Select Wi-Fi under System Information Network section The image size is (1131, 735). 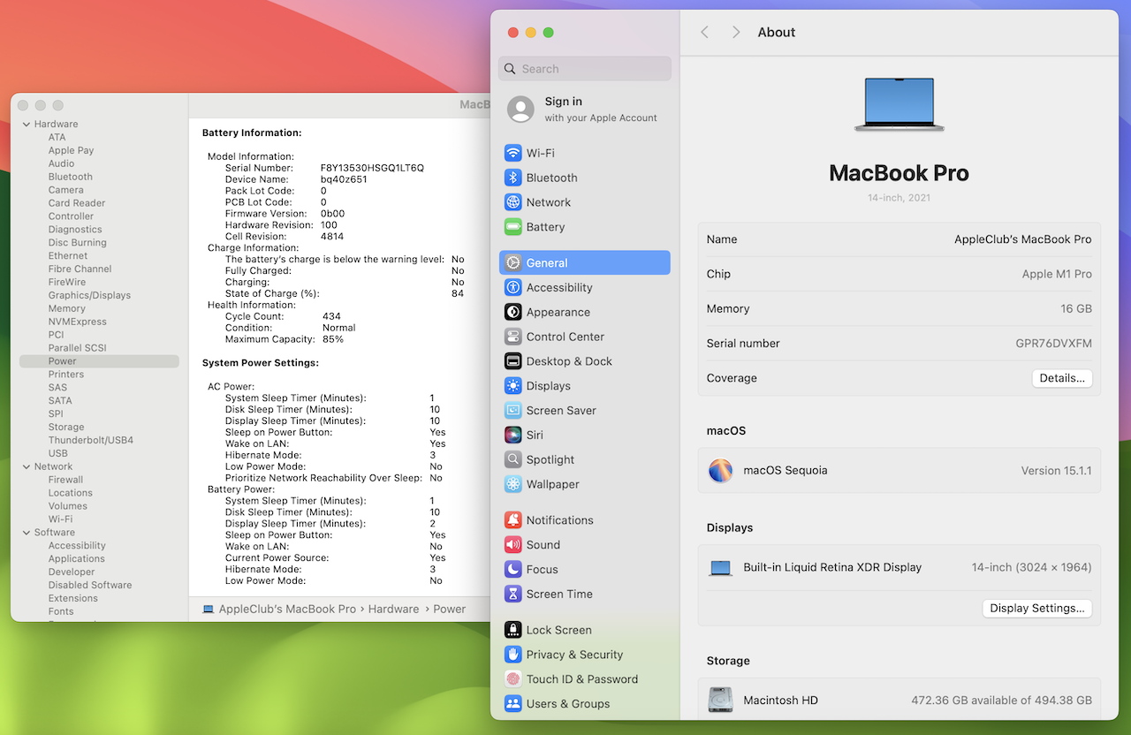click(61, 519)
